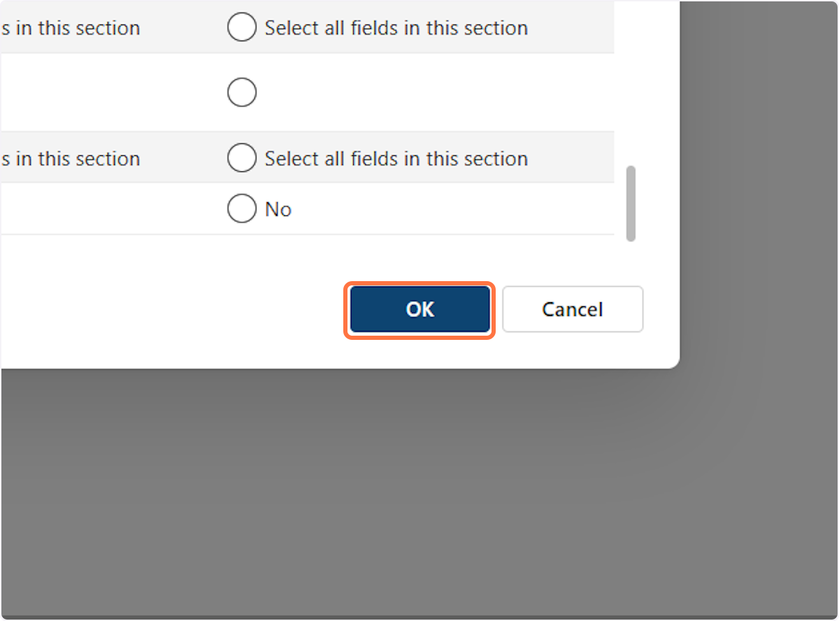This screenshot has width=839, height=621.
Task: Select the "Select all fields" radio above No
Action: coord(242,159)
